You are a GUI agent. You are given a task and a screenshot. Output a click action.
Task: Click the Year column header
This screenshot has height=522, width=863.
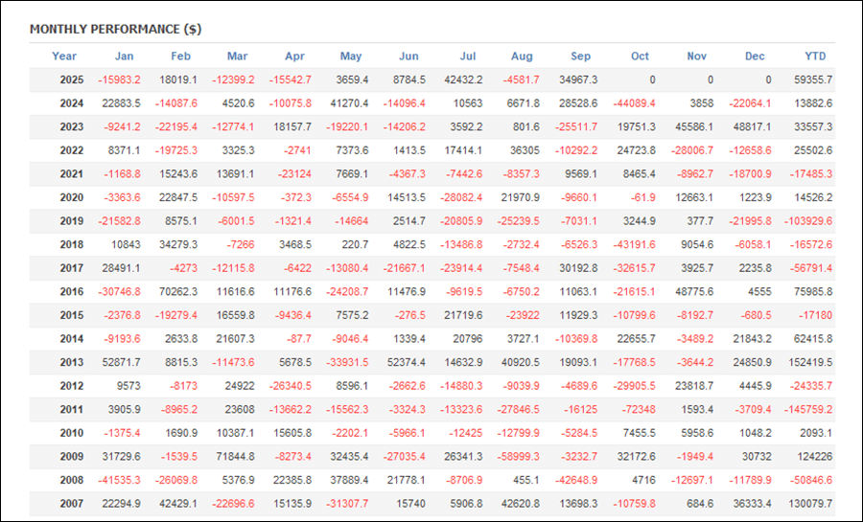click(64, 57)
